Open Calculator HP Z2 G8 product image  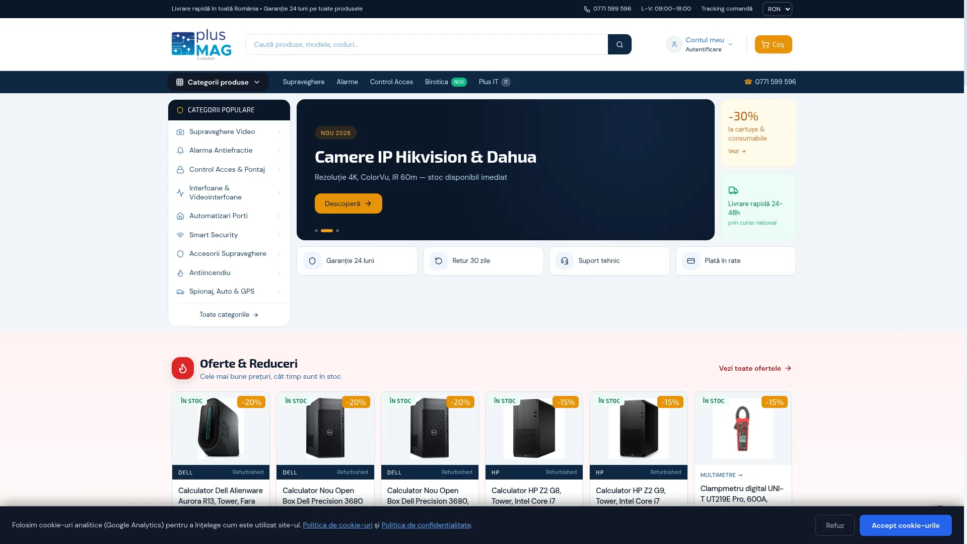coord(534,428)
